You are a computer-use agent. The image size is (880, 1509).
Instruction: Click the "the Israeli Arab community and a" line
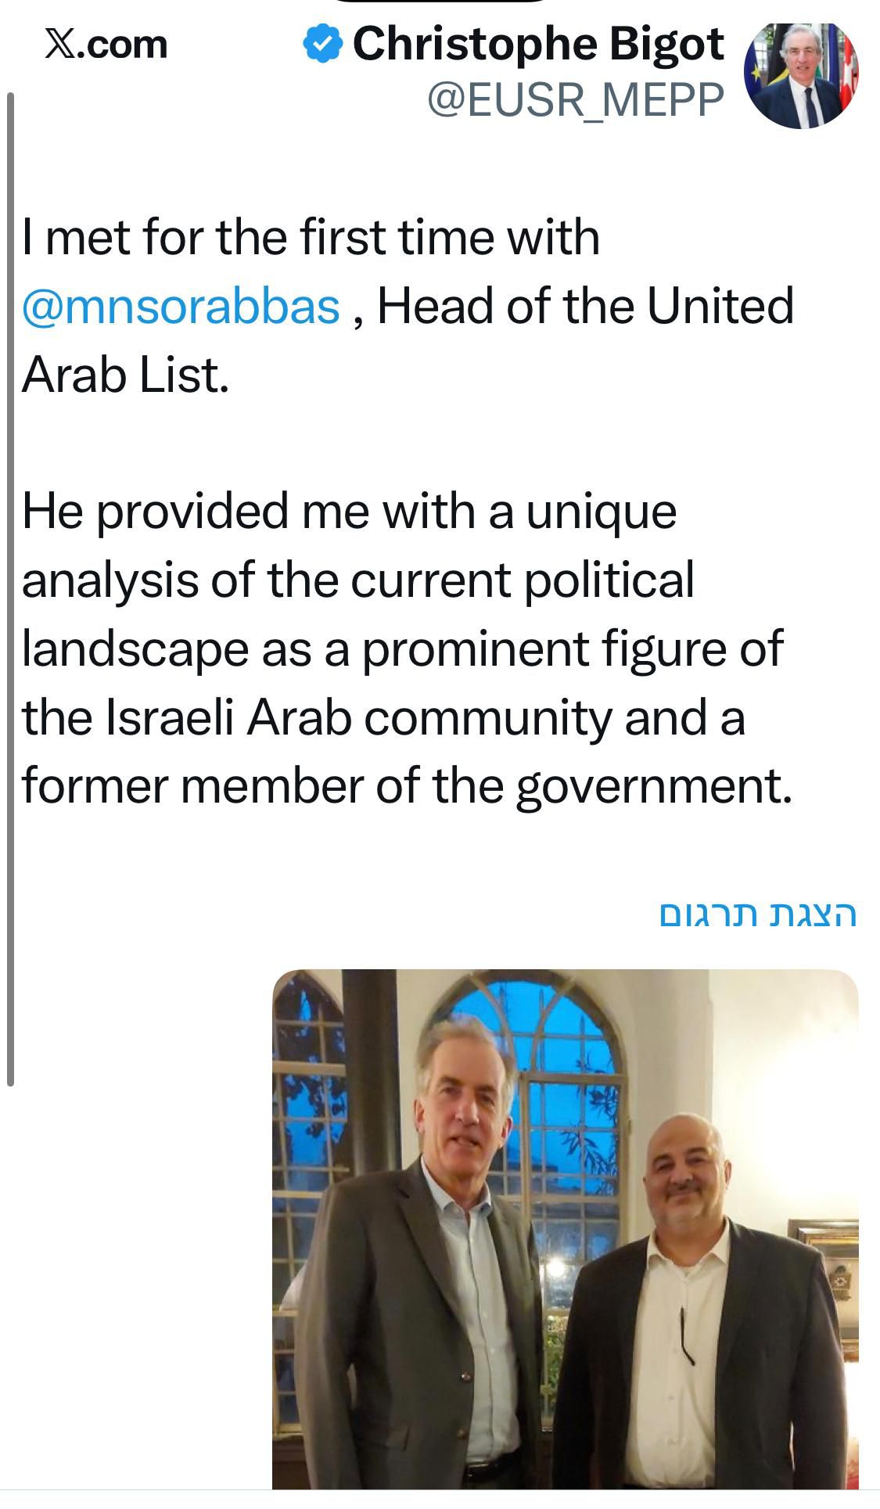click(383, 718)
